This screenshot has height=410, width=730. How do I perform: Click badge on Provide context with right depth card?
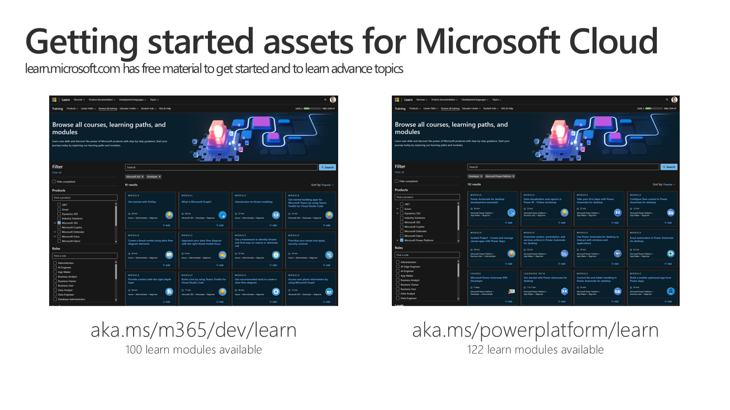[x=169, y=292]
